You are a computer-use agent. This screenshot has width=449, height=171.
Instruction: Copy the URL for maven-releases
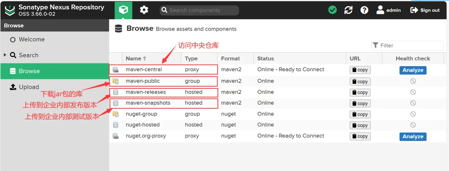(x=360, y=93)
